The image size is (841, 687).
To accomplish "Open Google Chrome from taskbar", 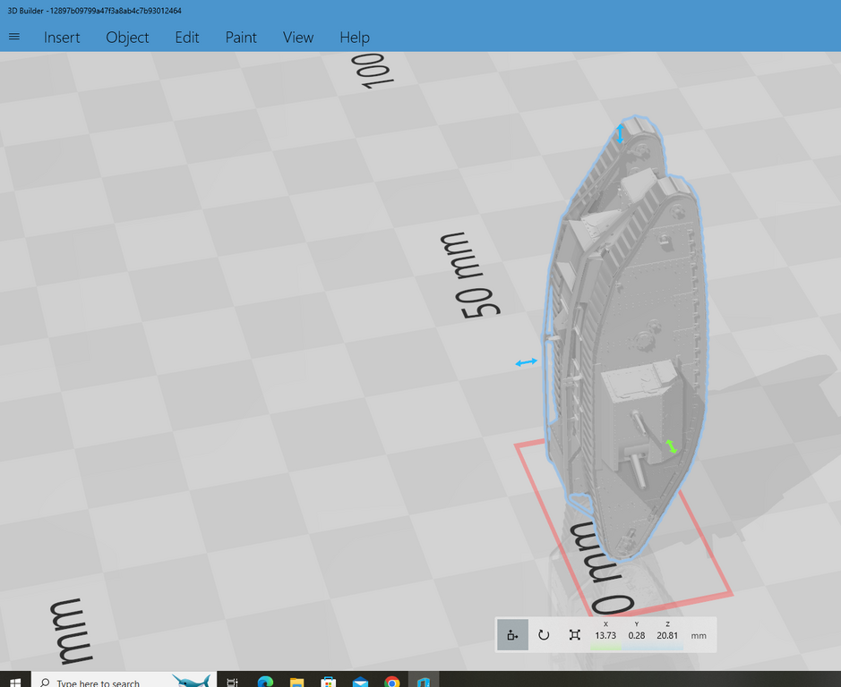I will 392,682.
